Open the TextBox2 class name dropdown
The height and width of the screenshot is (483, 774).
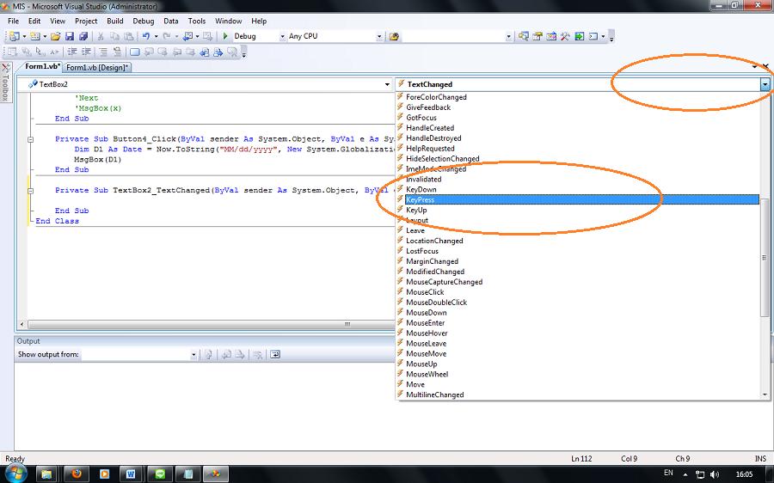click(x=387, y=84)
